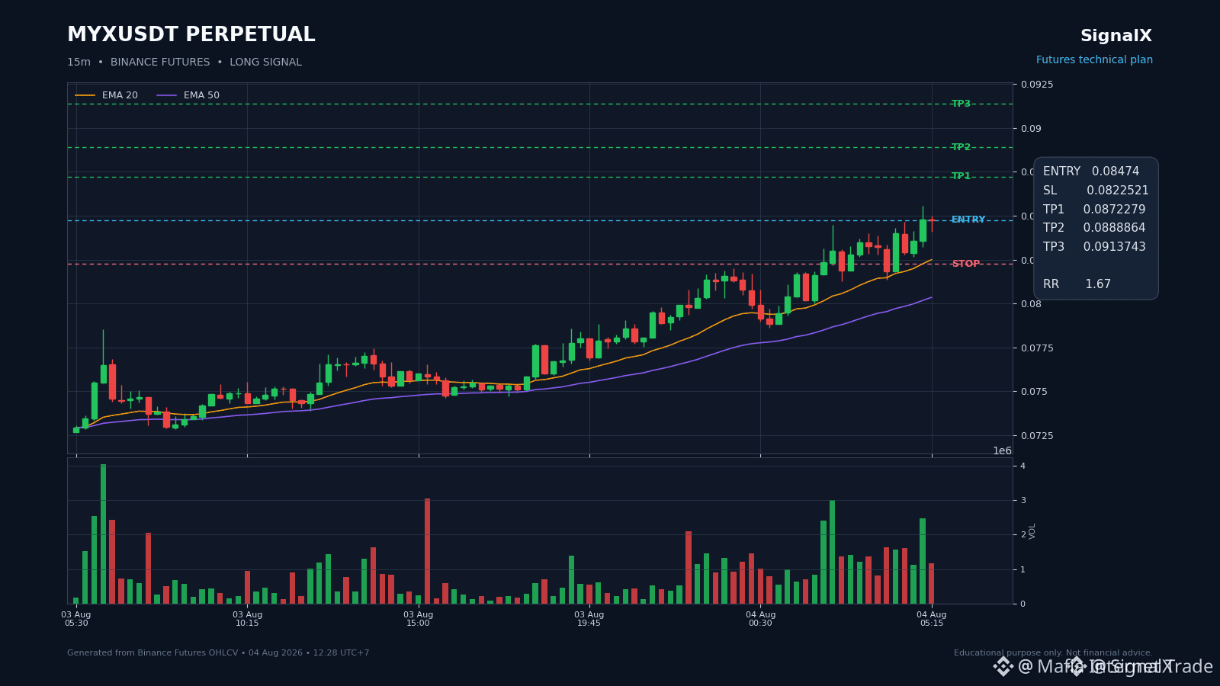Screen dimensions: 1220x686
Task: Select the 15m timeframe text in subtitle
Action: tap(79, 63)
